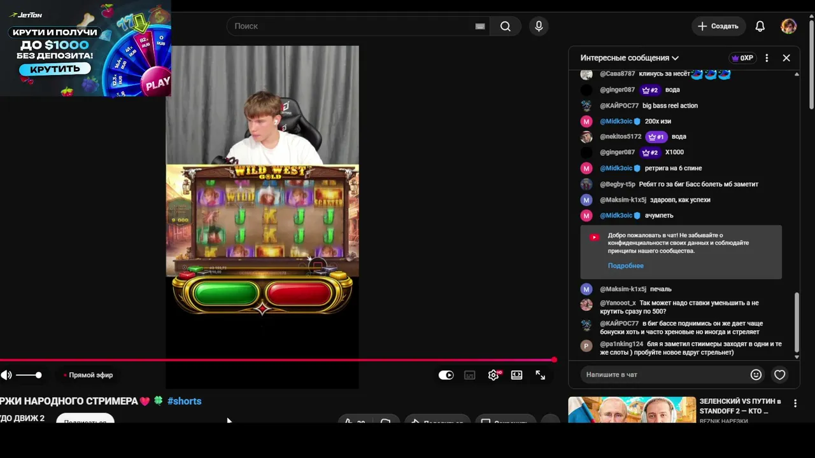This screenshot has height=458, width=815.
Task: Open menu for ЗЕЛЕНСКИЙ VS ПУТИН video
Action: click(x=795, y=403)
